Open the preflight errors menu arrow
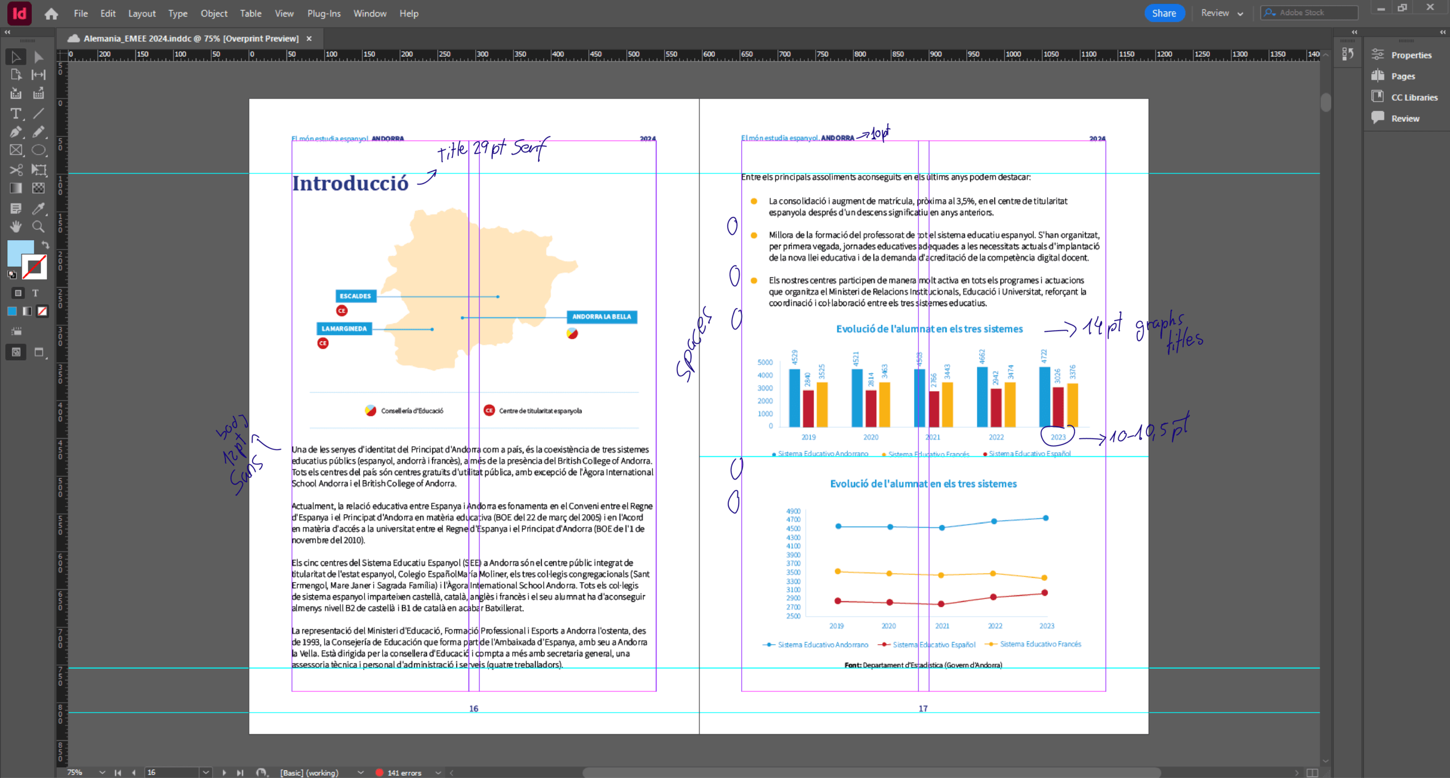 tap(438, 772)
